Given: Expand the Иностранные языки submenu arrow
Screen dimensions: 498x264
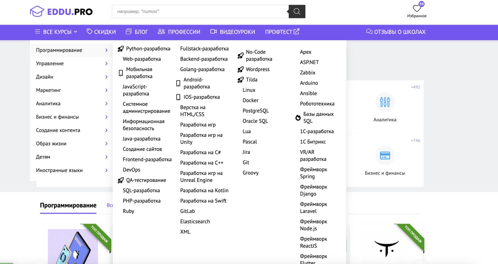Looking at the screenshot, I should [106, 170].
